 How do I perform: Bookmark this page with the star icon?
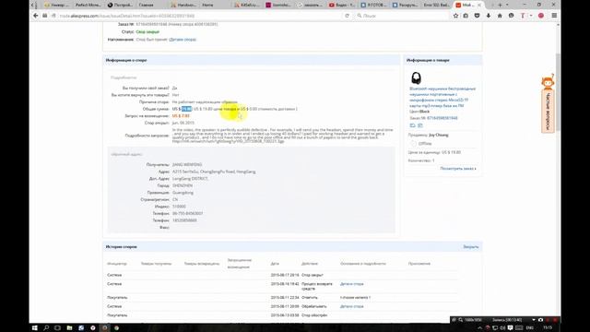pos(455,16)
